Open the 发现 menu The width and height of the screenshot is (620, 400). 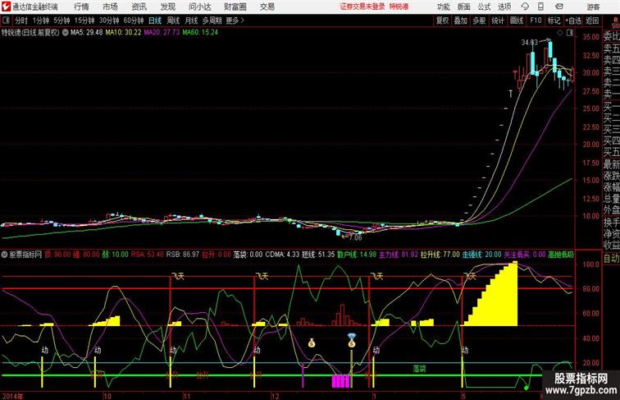[167, 7]
